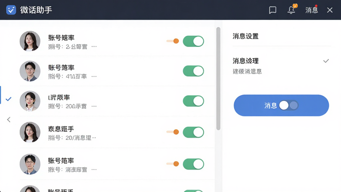Toggle the green switch in the fifth account row

tap(193, 164)
